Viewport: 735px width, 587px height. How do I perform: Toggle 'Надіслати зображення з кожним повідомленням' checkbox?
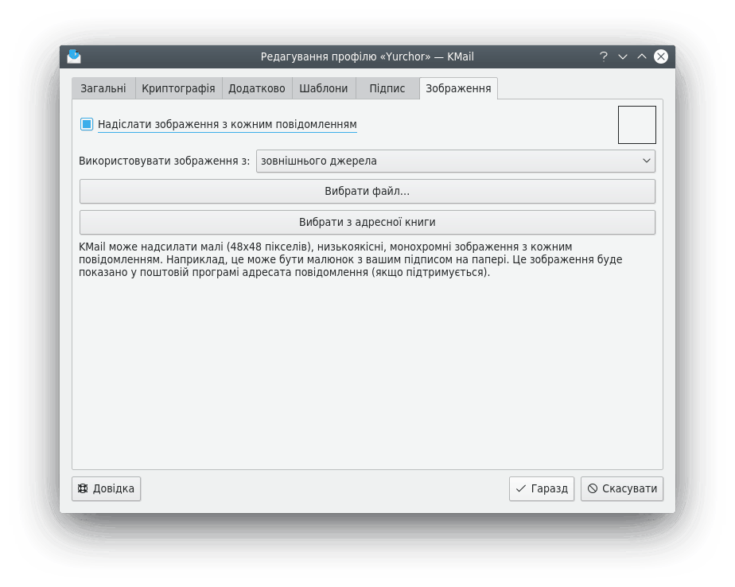[x=87, y=124]
